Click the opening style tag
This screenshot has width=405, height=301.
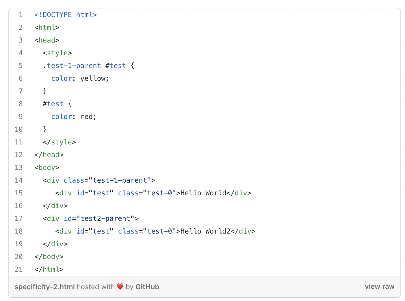click(x=57, y=53)
